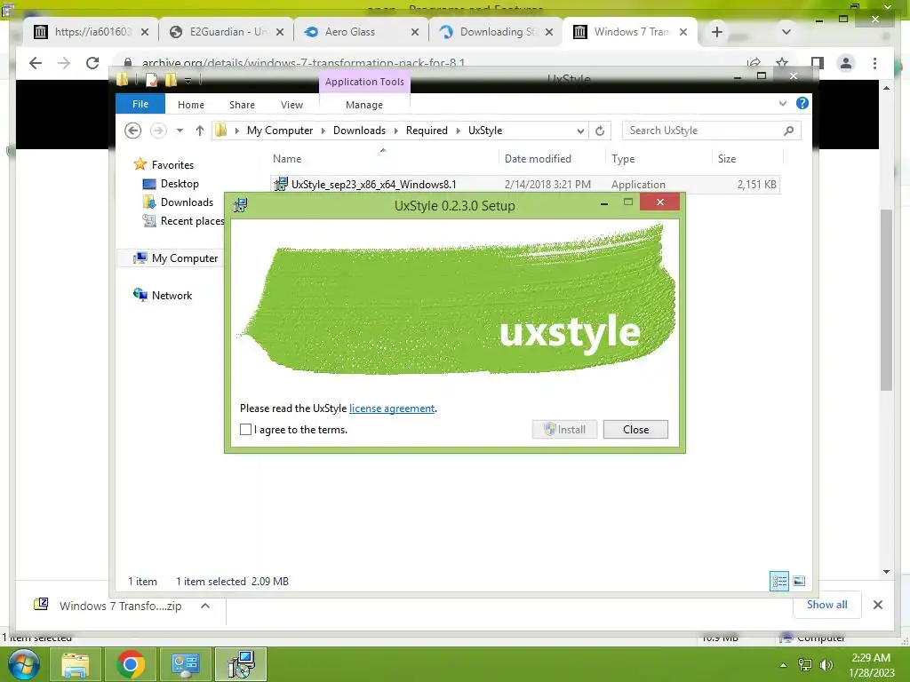Open the Manage ribbon tab
The image size is (910, 682).
(363, 105)
